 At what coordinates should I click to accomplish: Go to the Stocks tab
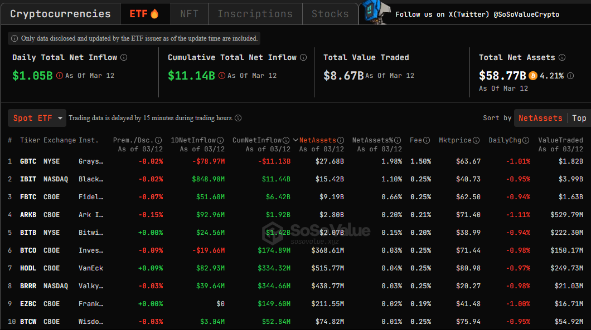point(330,14)
